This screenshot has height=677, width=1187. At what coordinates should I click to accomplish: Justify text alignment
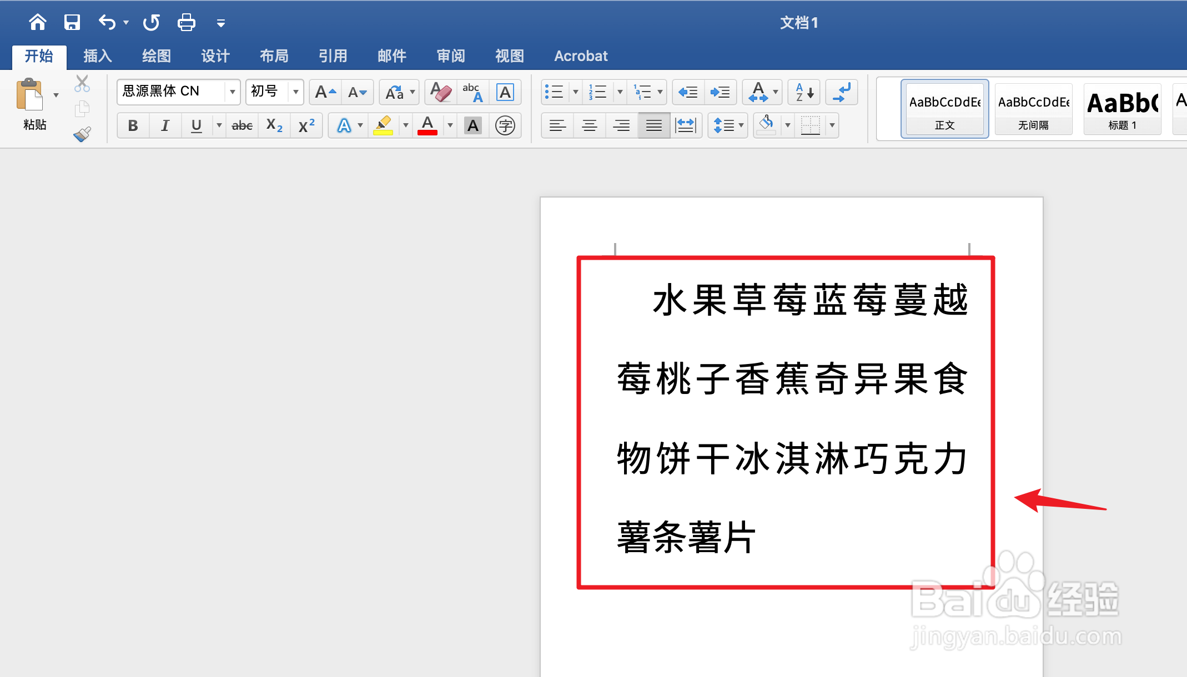click(x=653, y=125)
